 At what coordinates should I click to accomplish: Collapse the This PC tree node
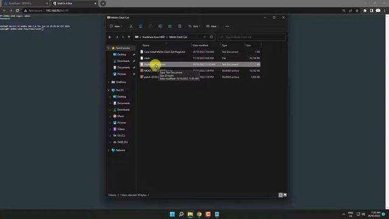[x=108, y=91]
